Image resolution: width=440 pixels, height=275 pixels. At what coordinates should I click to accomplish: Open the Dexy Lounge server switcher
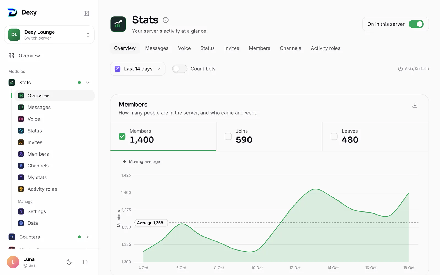pos(49,35)
